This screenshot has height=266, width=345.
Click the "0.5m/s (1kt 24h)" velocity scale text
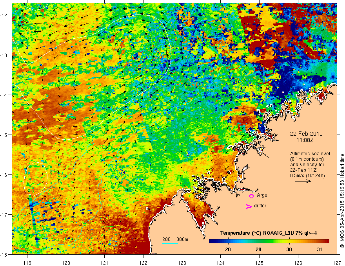307,176
